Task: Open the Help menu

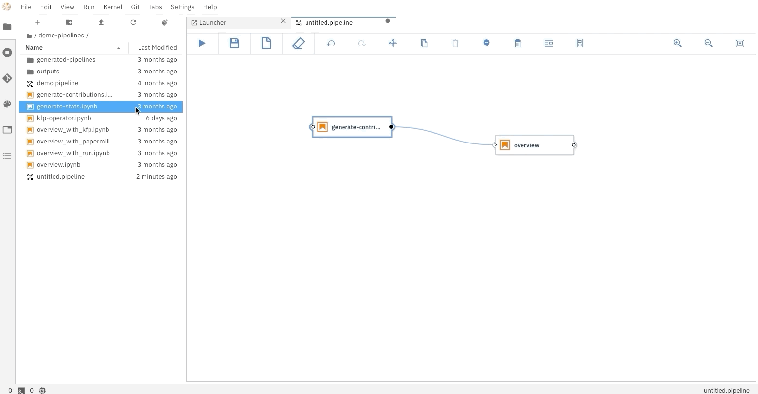Action: (210, 7)
